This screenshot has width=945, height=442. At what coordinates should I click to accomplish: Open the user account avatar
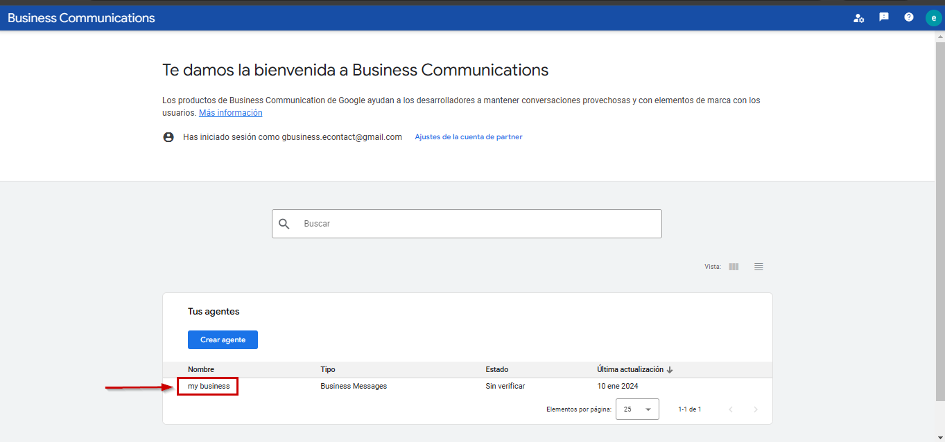[934, 18]
